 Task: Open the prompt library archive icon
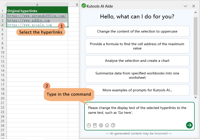(95, 125)
